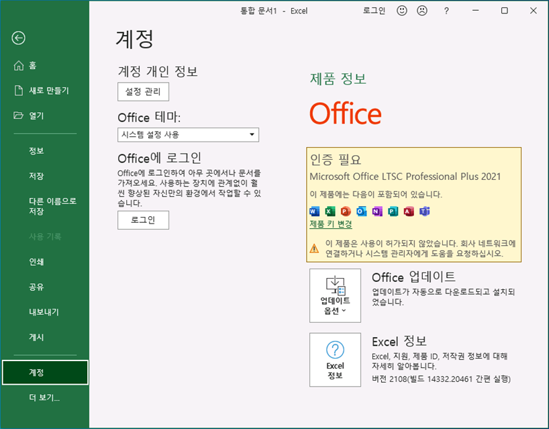Open help with the question mark icon
The image size is (549, 429).
click(446, 11)
